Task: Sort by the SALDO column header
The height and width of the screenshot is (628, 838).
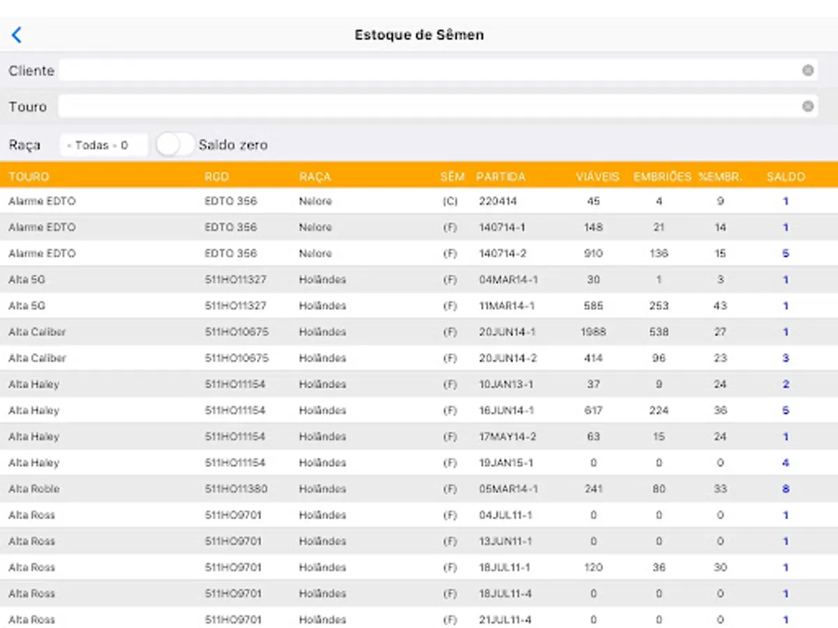Action: point(786,177)
